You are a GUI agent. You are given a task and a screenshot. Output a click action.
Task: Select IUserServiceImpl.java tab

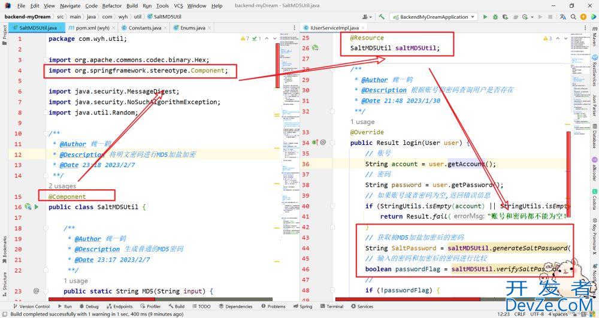[334, 28]
